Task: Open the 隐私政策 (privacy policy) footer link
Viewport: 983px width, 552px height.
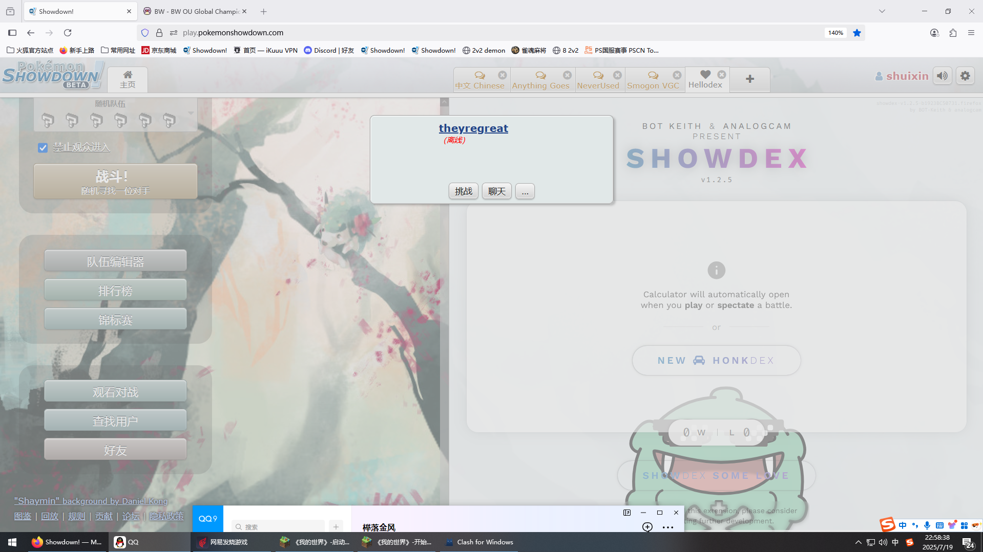Action: 166,516
